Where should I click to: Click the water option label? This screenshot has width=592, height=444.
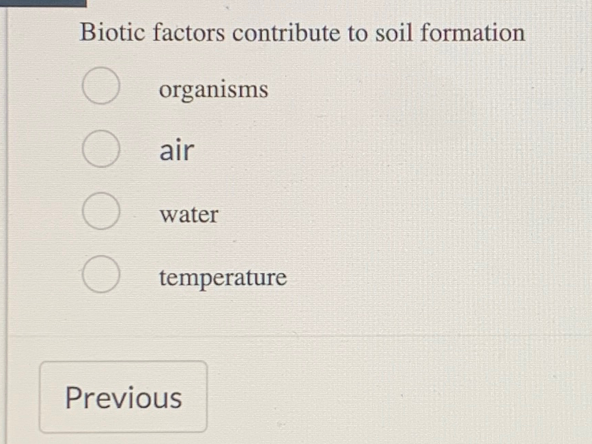[x=188, y=215]
